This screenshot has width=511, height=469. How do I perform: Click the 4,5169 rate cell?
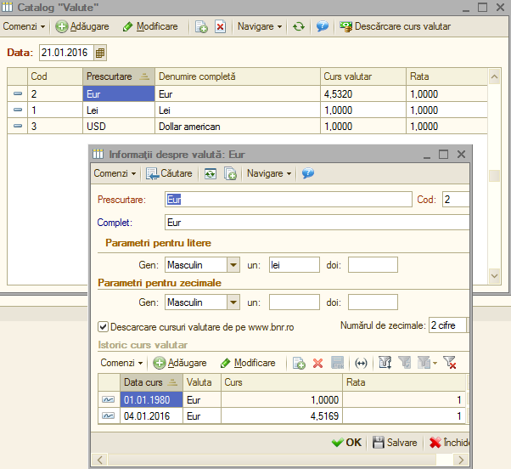(282, 415)
